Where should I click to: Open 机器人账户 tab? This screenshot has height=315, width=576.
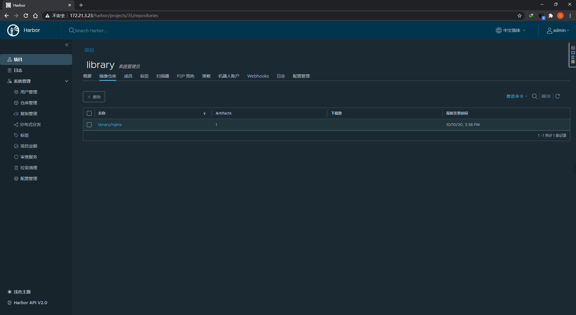click(229, 76)
